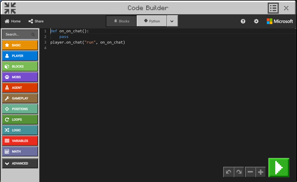Open the VARIABLES category
Screen dimensions: 297x182
point(20,141)
